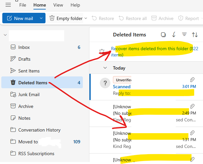Open the Drafts folder

(x=42, y=59)
